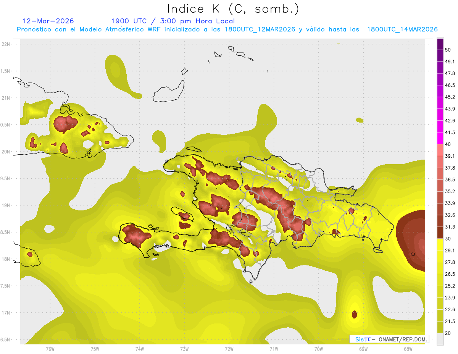
Task: Click the '49.1' color scale value
Action: (x=450, y=62)
